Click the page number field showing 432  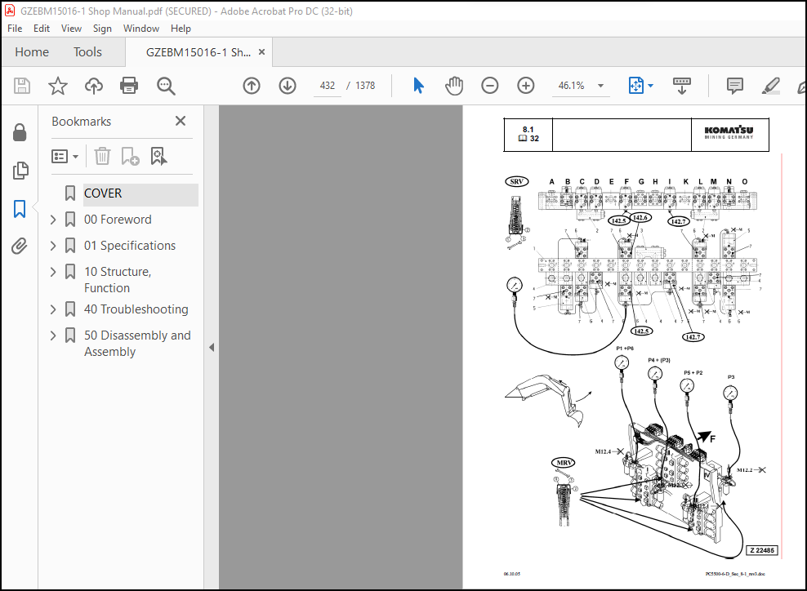(x=328, y=86)
